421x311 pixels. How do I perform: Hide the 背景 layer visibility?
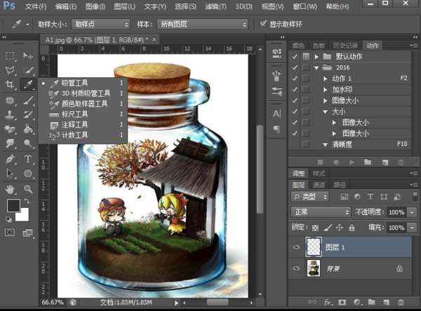pyautogui.click(x=296, y=268)
